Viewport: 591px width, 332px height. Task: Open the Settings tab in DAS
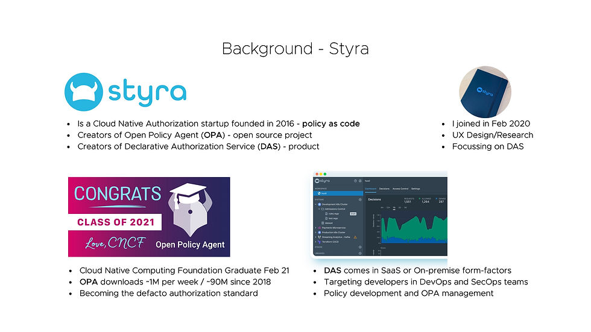(x=416, y=189)
